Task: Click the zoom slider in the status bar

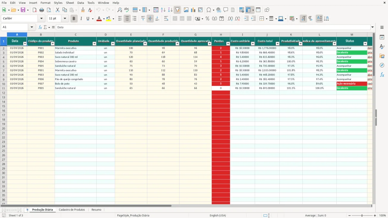Action: point(362,215)
